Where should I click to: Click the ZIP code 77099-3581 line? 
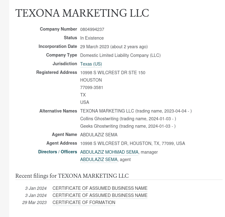point(91,87)
